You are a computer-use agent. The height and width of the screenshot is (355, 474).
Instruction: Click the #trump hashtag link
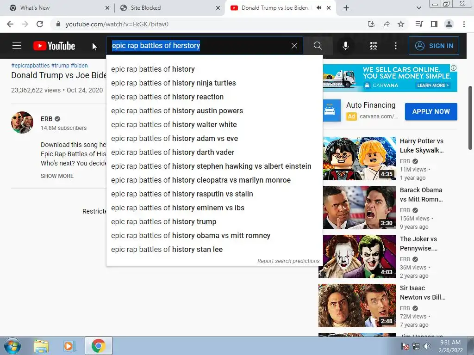[x=60, y=66]
